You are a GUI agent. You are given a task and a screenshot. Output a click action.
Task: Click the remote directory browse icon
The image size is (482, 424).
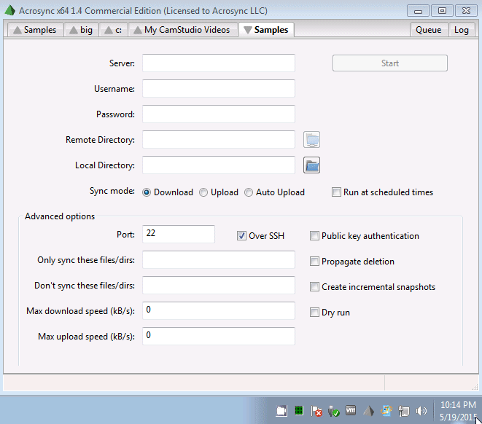tap(311, 140)
